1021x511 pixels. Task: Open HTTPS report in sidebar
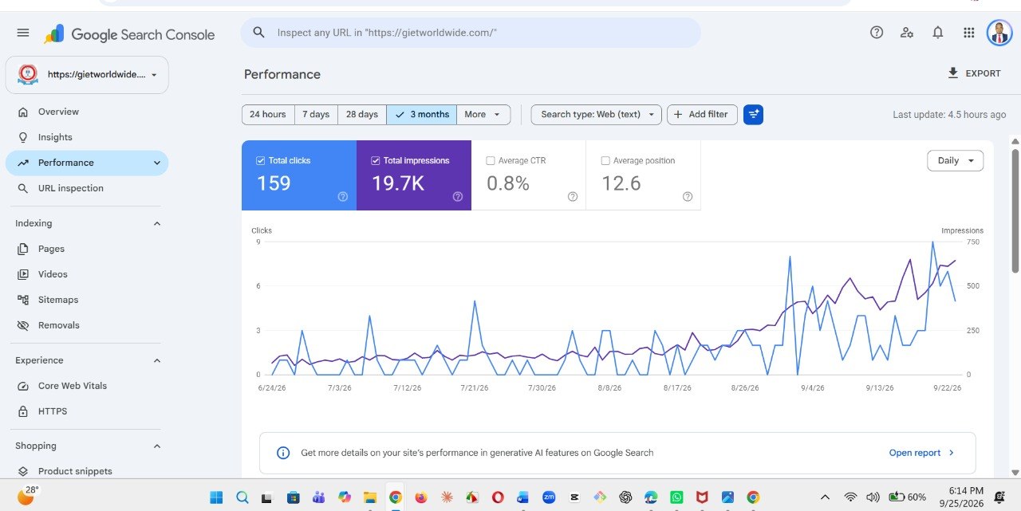click(x=87, y=411)
